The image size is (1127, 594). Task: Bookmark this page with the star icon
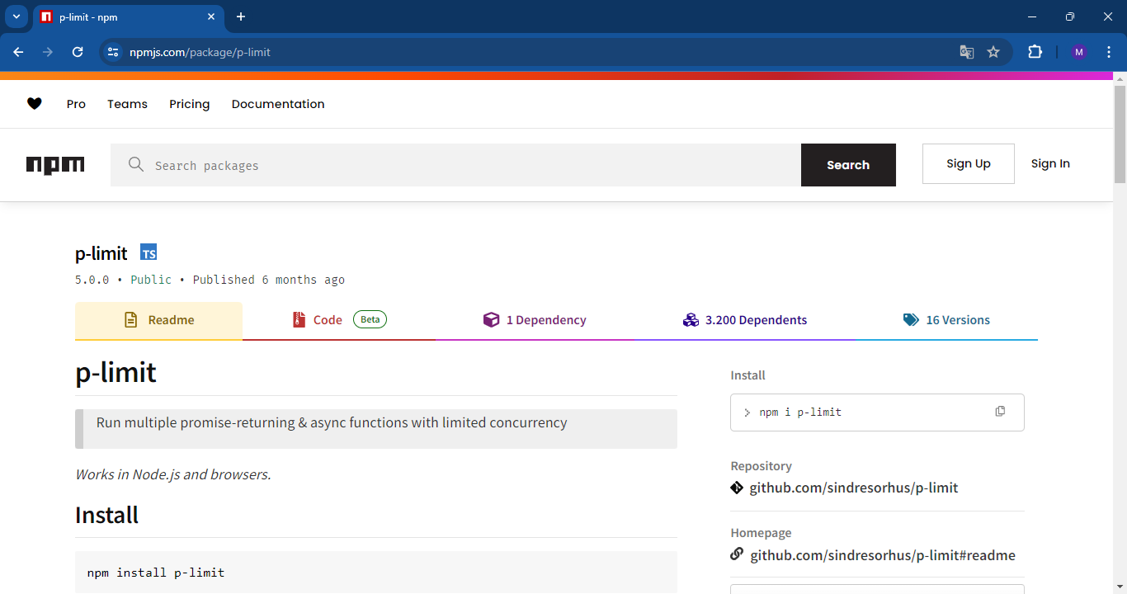point(993,51)
